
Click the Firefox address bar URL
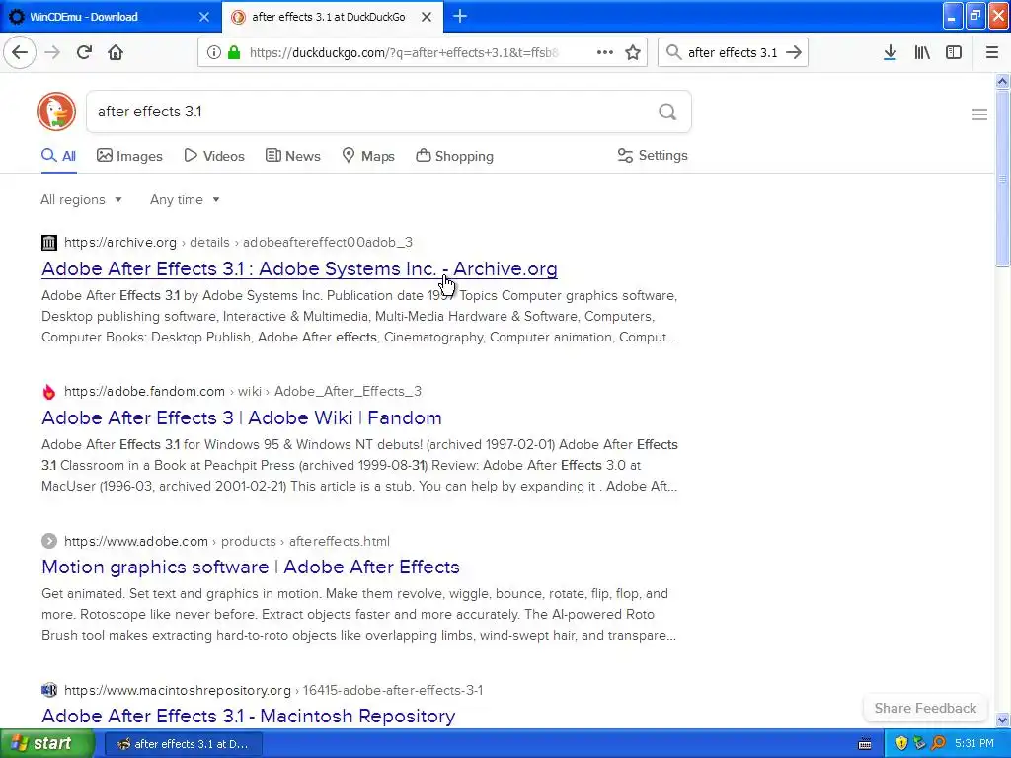coord(404,52)
